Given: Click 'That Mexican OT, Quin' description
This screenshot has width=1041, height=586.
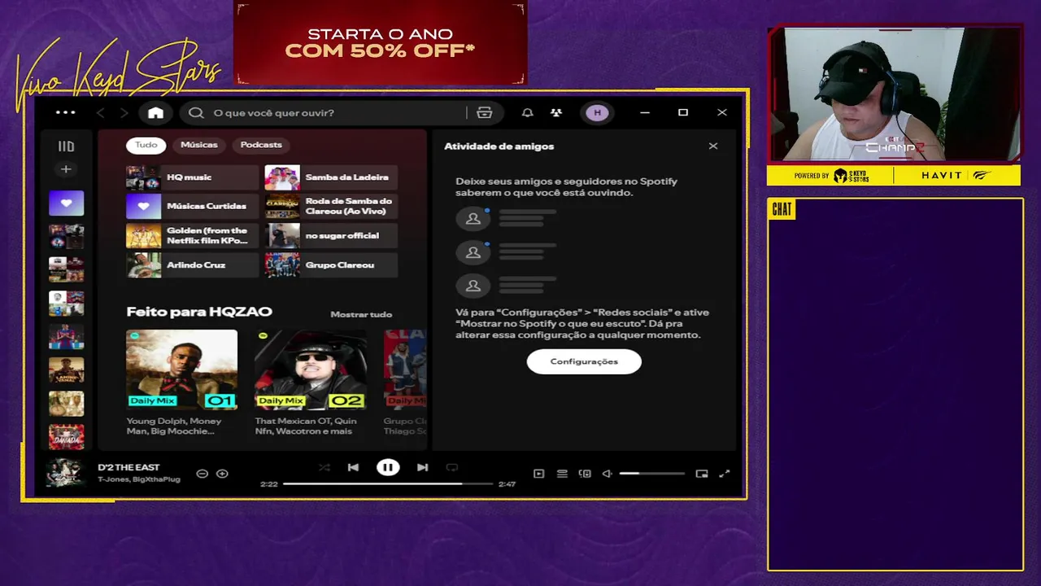Looking at the screenshot, I should click(306, 426).
